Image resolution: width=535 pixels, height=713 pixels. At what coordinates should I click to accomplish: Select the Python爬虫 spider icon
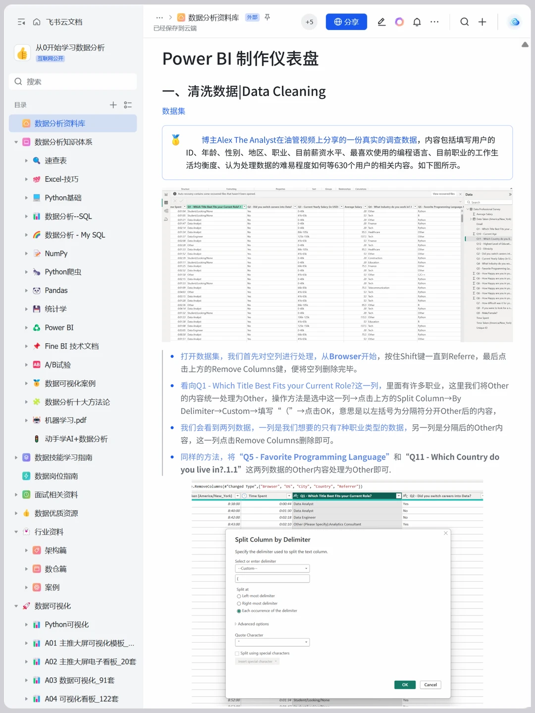[36, 272]
